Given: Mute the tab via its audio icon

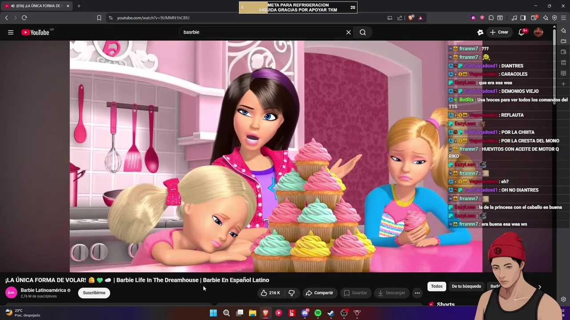Looking at the screenshot, I should click(x=12, y=6).
